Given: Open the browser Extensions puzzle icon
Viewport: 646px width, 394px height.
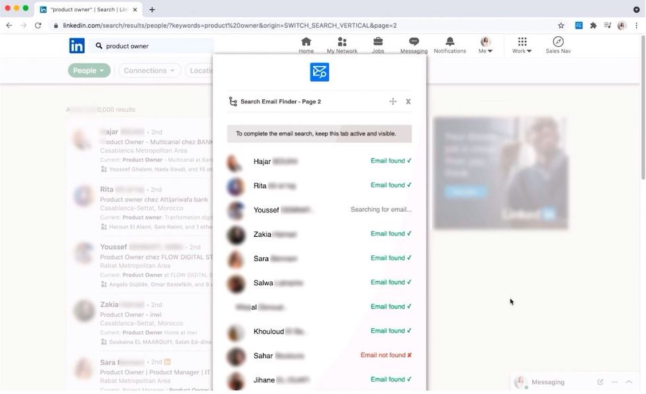Looking at the screenshot, I should click(593, 26).
